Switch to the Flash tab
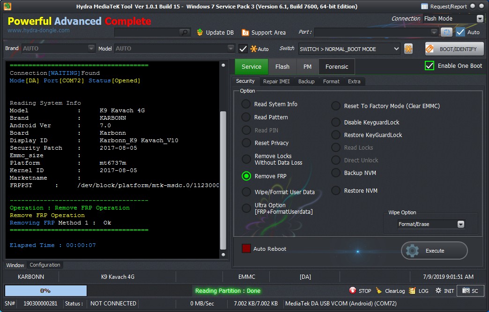This screenshot has height=312, width=489. click(282, 66)
